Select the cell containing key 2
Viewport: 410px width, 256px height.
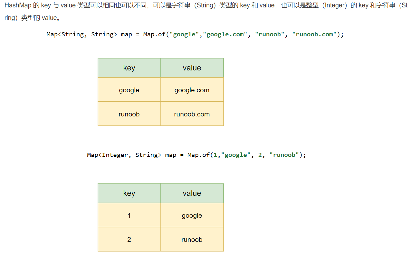click(x=129, y=239)
